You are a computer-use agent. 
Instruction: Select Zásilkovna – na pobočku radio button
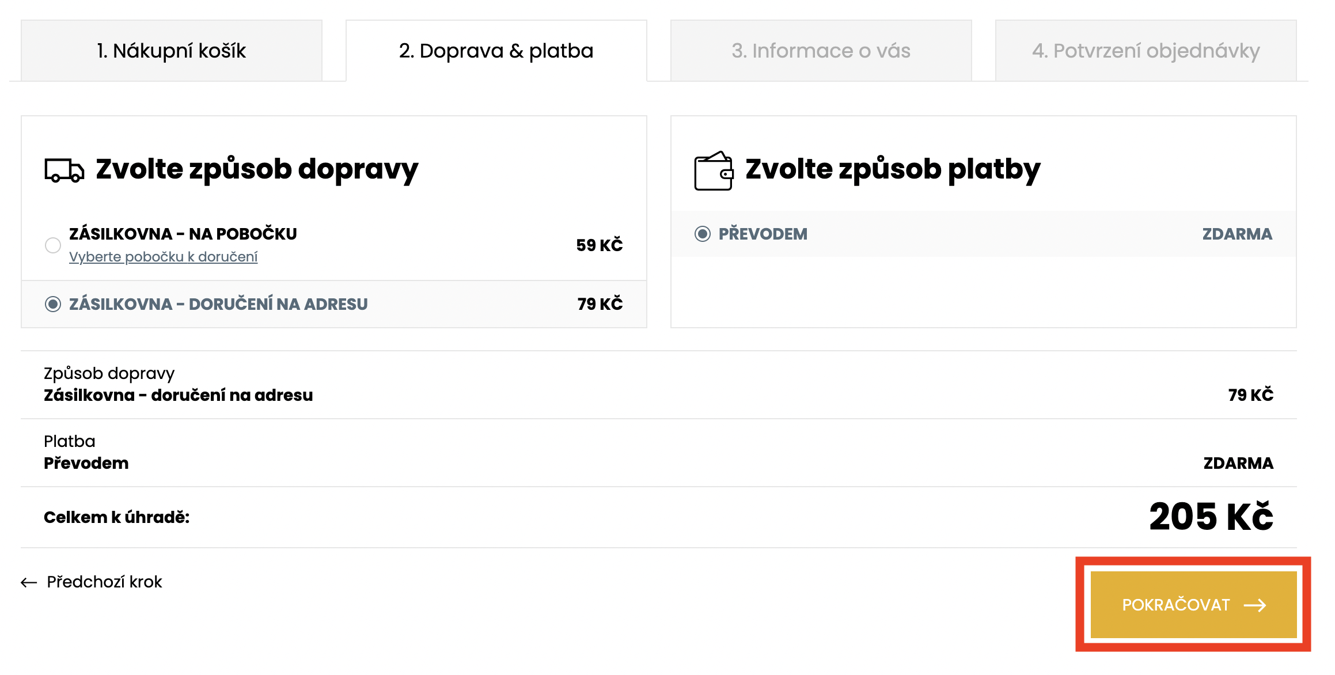53,245
